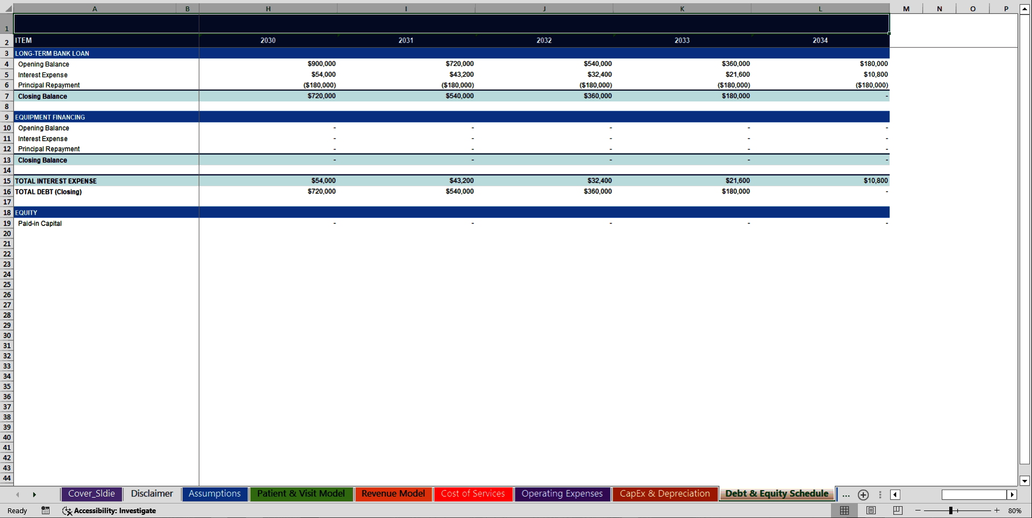The width and height of the screenshot is (1032, 518).
Task: Select column H header
Action: (268, 9)
